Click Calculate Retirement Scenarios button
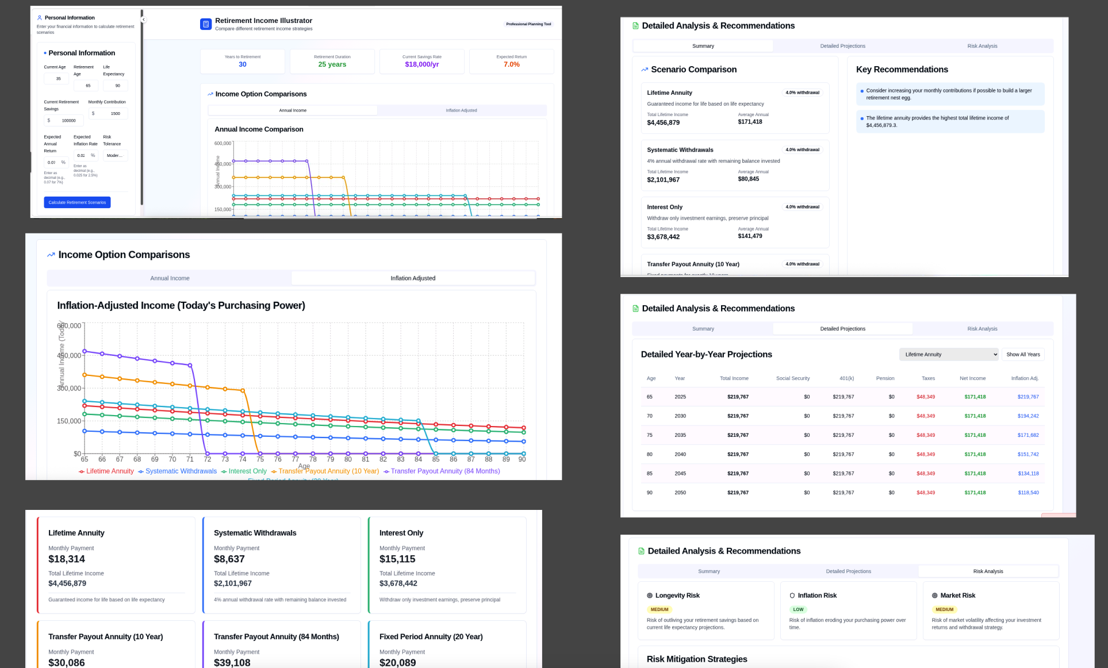Viewport: 1108px width, 668px height. click(x=77, y=202)
